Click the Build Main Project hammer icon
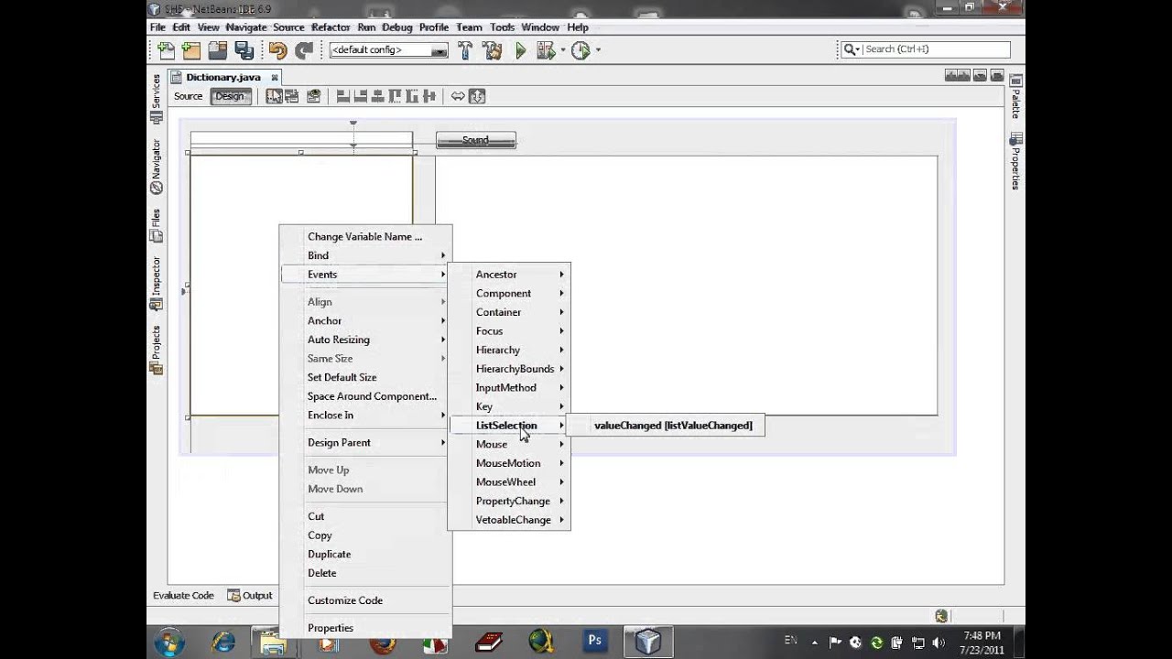Image resolution: width=1172 pixels, height=659 pixels. 465,50
